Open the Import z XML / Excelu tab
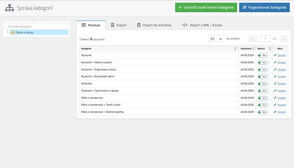Screen dimensions: 294x168 (202, 25)
